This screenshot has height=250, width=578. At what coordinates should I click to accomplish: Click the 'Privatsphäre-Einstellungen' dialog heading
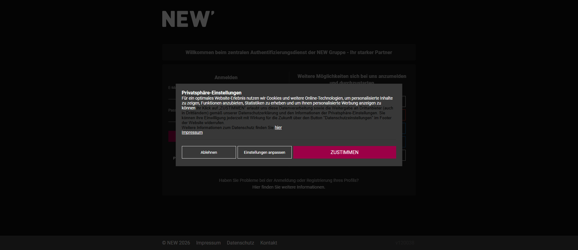pos(212,93)
